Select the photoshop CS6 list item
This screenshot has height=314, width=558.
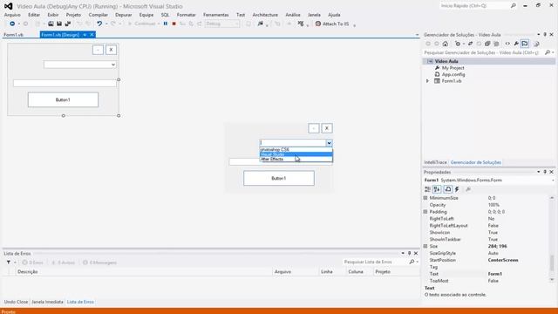coord(296,149)
